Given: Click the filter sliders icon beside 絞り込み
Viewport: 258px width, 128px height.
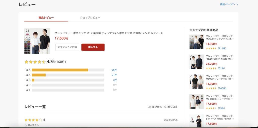Looking at the screenshot, I should [165, 107].
